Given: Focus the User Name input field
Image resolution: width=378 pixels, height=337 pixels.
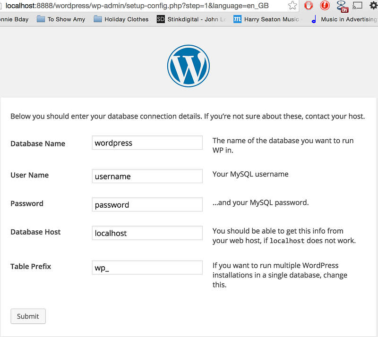Looking at the screenshot, I should coord(147,176).
